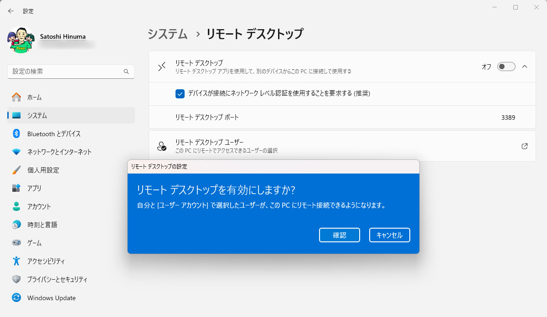The height and width of the screenshot is (317, 547).
Task: Open the search suggestions in 設定の検索
Action: 68,72
